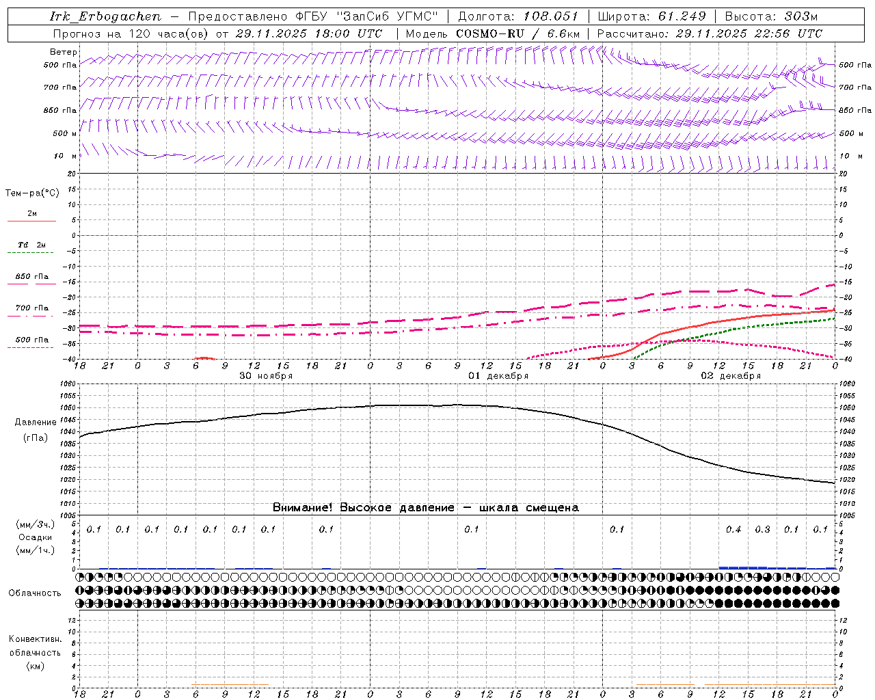This screenshot has width=875, height=700.
Task: Click the (мм/3ч.) precipitation unit label
Action: tap(36, 525)
